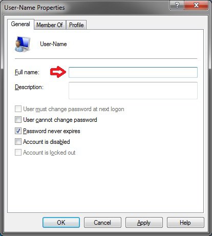The height and width of the screenshot is (236, 212).
Task: Click the Cancel button
Action: tap(102, 222)
